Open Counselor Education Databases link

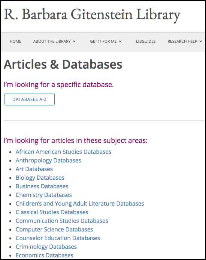(58, 238)
